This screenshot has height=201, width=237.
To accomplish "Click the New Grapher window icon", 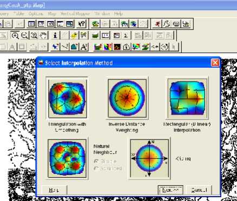I will (50, 24).
